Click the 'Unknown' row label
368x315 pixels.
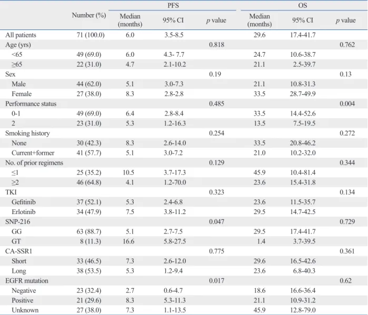(x=25, y=310)
